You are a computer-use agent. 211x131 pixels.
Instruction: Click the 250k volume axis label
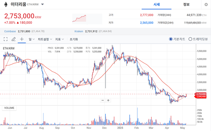[199, 110]
